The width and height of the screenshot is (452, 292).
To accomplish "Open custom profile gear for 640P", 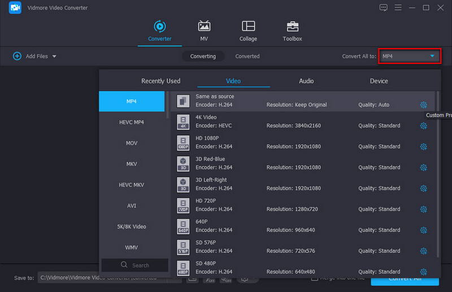I will 423,230.
